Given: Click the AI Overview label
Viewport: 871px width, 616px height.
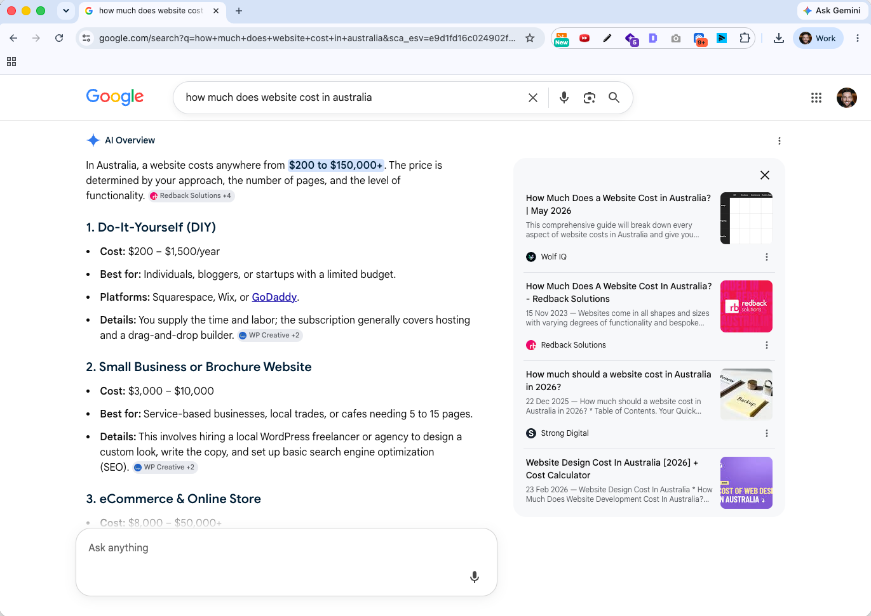Looking at the screenshot, I should tap(130, 141).
